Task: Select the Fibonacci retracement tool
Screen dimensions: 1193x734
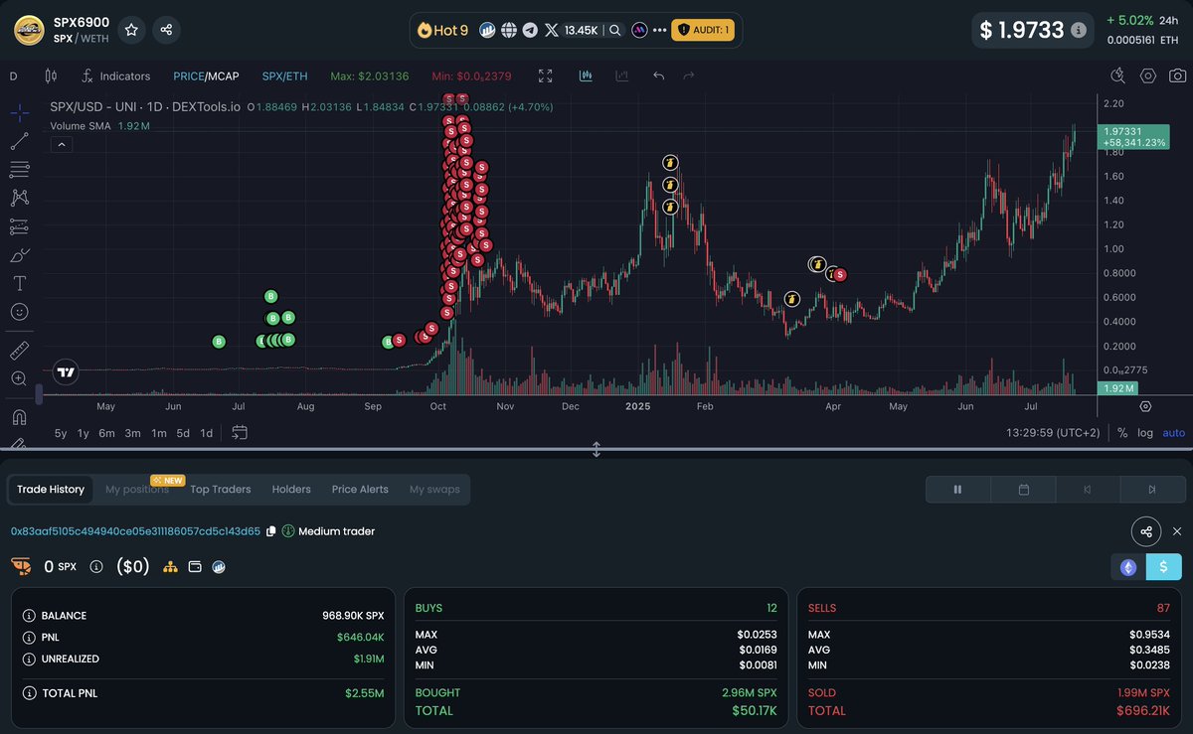Action: (x=19, y=170)
